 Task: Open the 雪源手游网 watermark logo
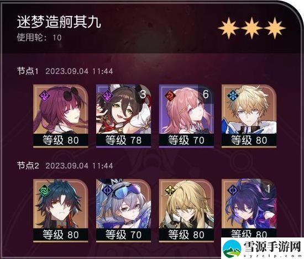[262, 249]
